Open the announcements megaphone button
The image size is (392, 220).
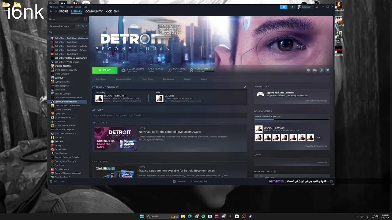pos(284,7)
